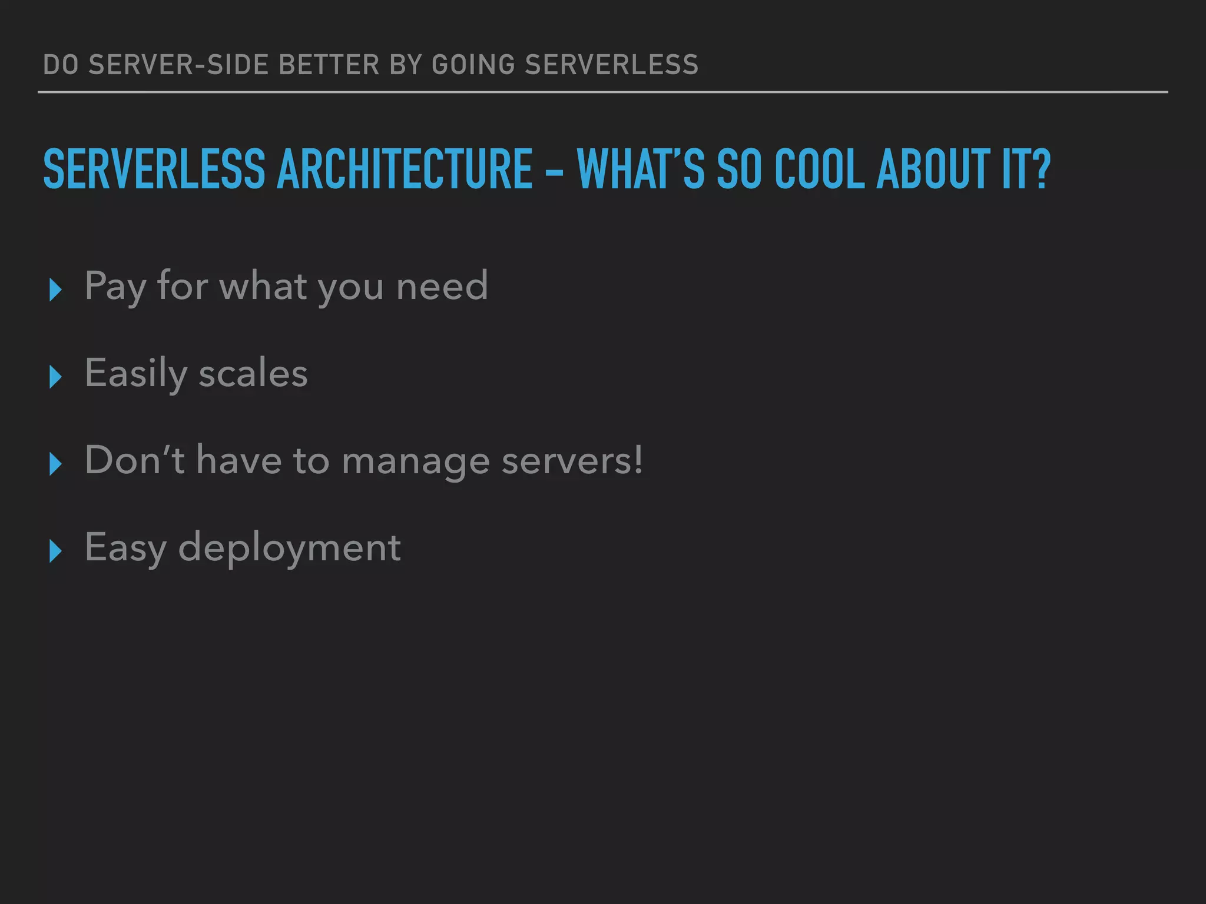Click the bullet triangle next to 'Easily scales'
The width and height of the screenshot is (1206, 904).
55,377
